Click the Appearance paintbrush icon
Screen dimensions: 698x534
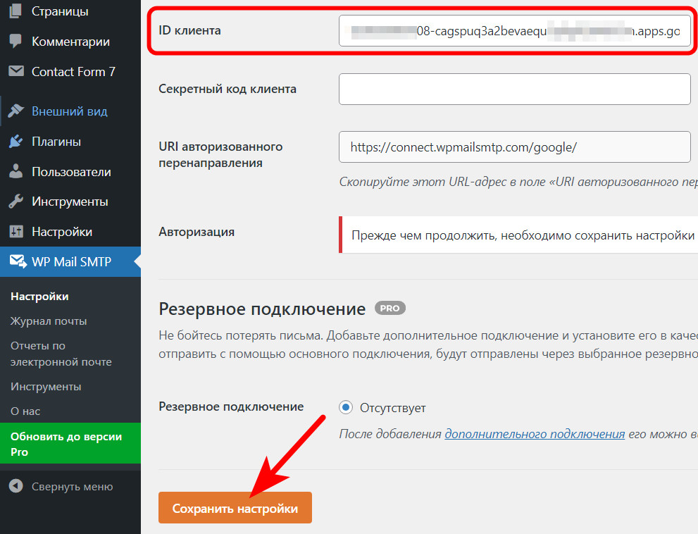click(16, 111)
